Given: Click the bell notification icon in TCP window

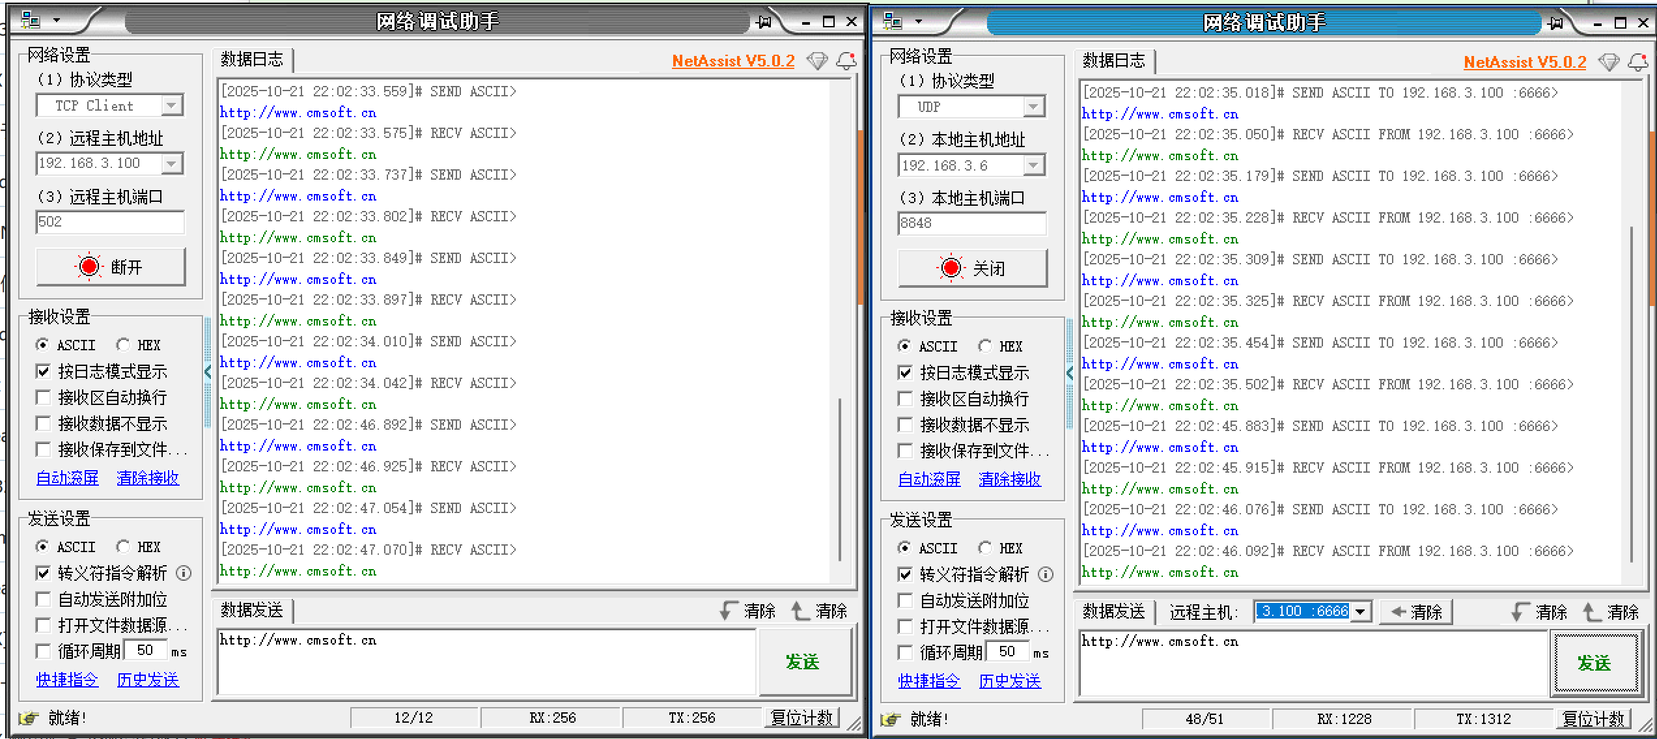Looking at the screenshot, I should (847, 61).
